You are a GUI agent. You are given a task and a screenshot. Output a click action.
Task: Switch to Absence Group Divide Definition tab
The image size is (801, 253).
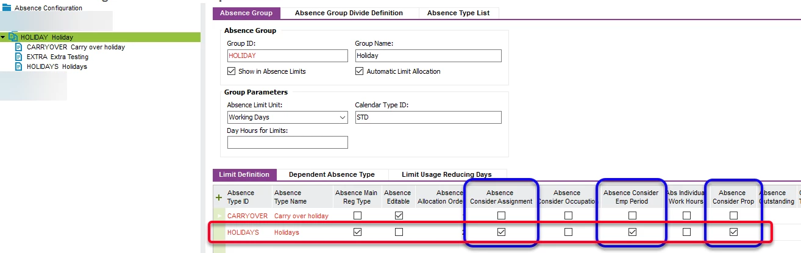click(349, 13)
